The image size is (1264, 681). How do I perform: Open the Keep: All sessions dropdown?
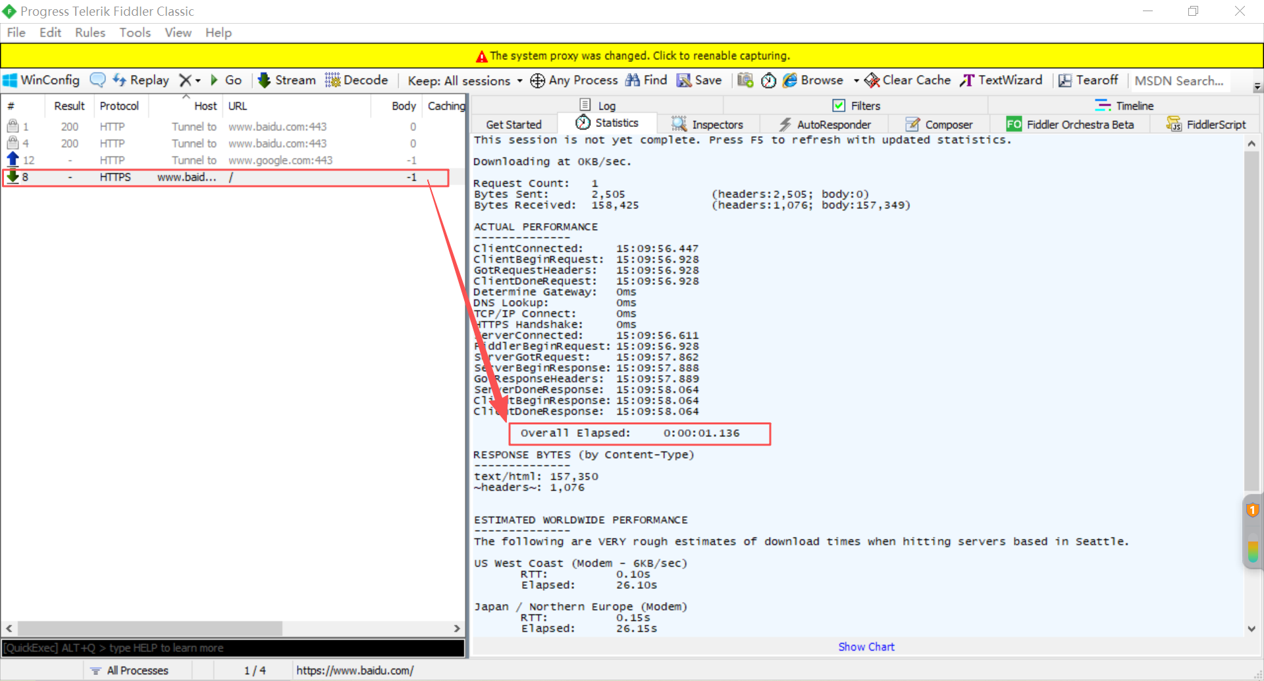(x=465, y=80)
